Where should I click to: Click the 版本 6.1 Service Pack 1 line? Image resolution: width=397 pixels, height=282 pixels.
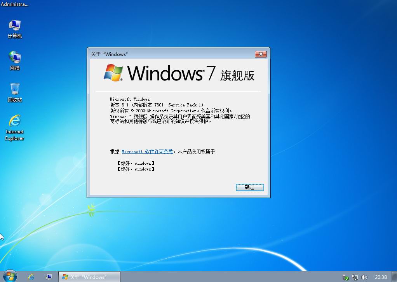[157, 105]
